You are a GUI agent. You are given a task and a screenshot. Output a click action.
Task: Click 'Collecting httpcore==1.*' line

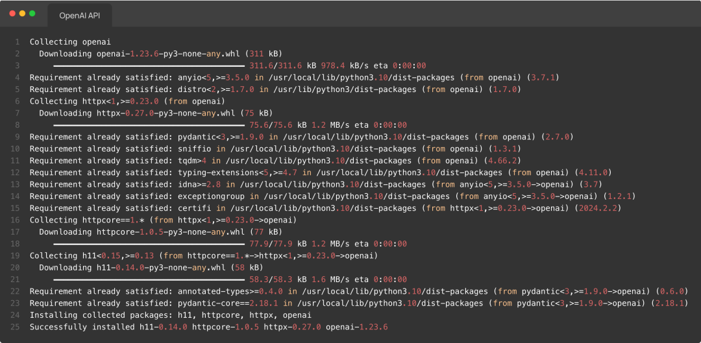tap(163, 220)
